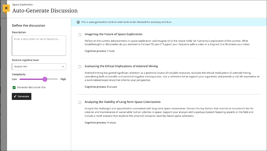Select the Imagining the Future radio button
This screenshot has height=151, width=267.
(x=80, y=34)
